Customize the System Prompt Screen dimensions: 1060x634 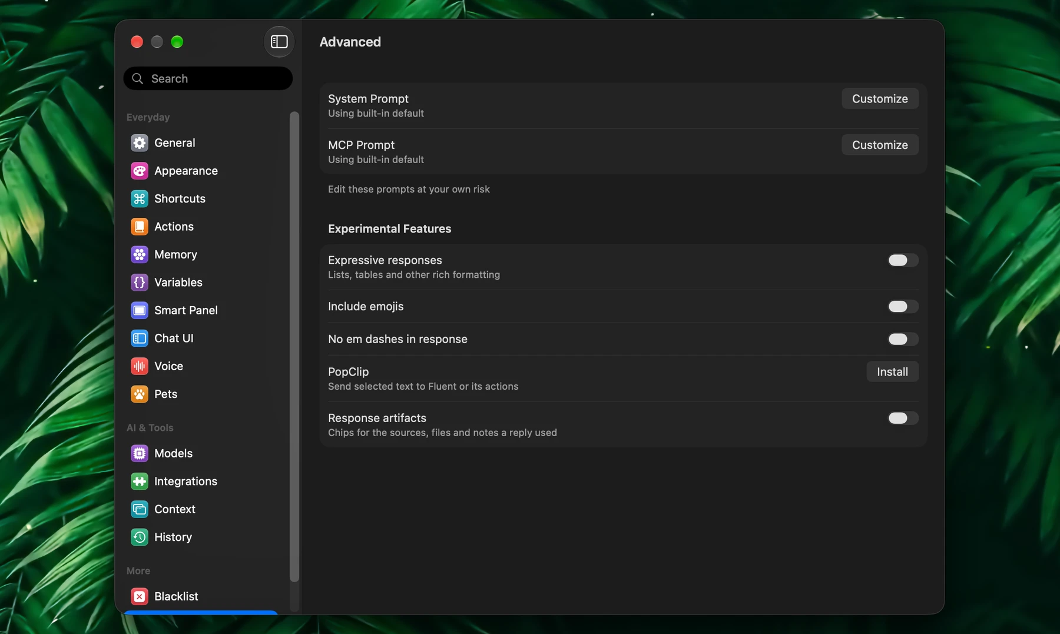[880, 99]
